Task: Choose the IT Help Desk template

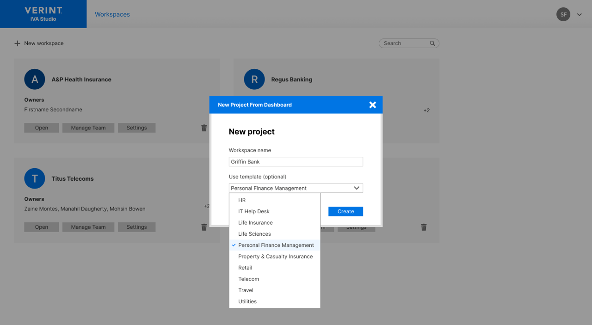Action: pos(253,211)
